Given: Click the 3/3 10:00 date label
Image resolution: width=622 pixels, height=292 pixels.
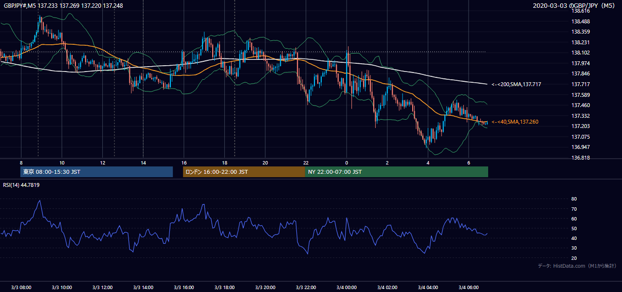Looking at the screenshot, I should point(62,287).
